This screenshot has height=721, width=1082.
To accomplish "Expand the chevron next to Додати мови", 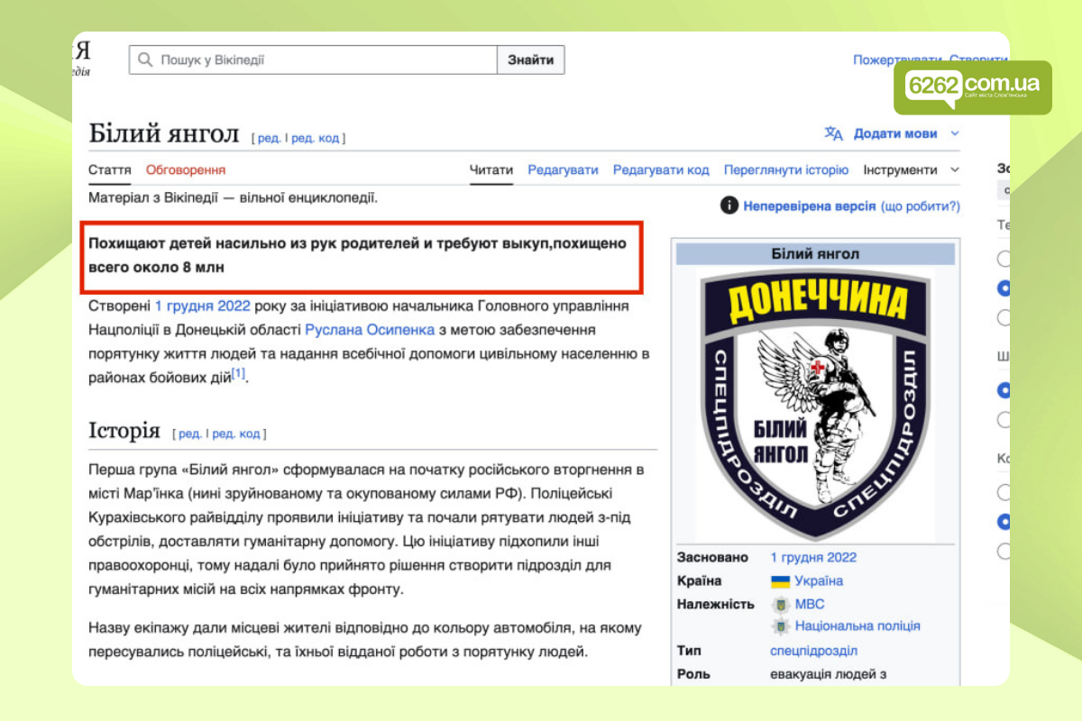I will [955, 133].
